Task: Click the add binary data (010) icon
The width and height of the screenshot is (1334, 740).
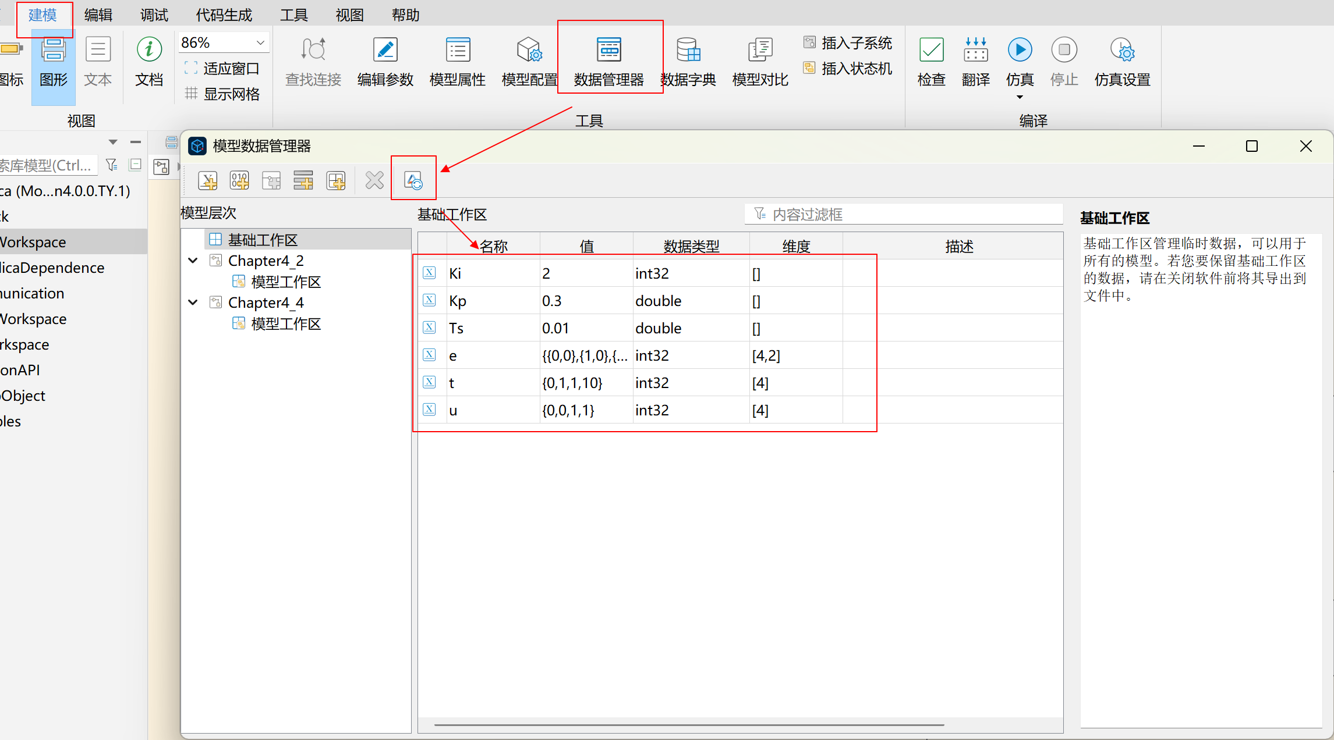Action: point(239,181)
